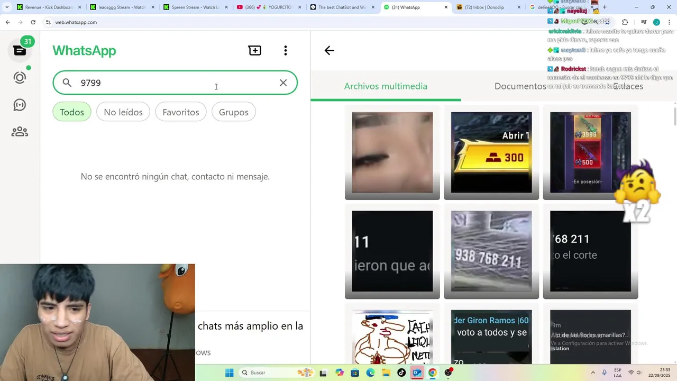The height and width of the screenshot is (381, 677).
Task: Click the browser back arrow
Action: [x=7, y=22]
